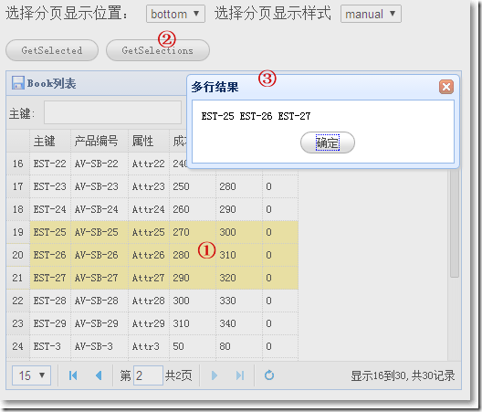Click the 显示16到30,共30记录 status text

(403, 375)
